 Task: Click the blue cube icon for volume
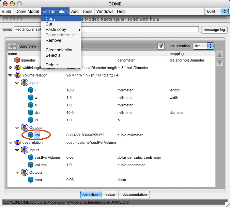31,165
